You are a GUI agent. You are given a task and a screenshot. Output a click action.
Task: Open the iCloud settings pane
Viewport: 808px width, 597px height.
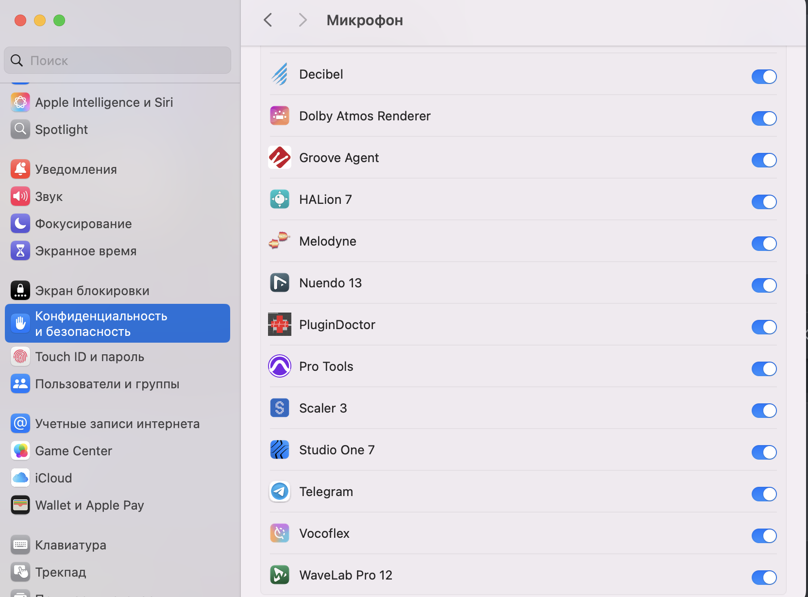coord(118,478)
